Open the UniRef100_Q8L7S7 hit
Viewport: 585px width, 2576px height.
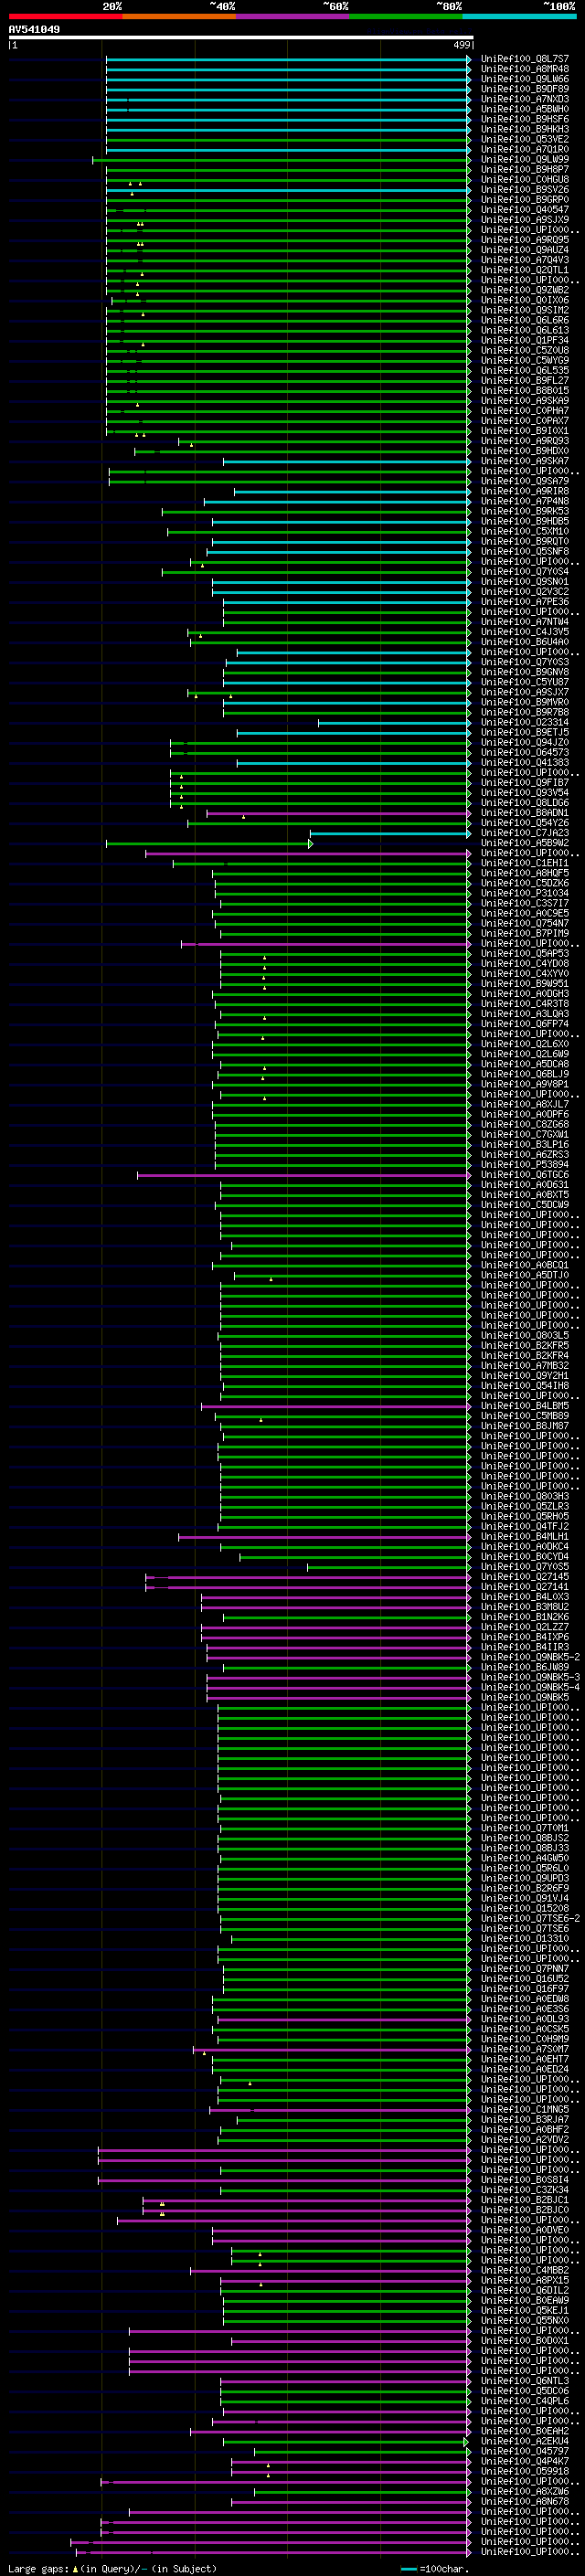click(x=524, y=59)
